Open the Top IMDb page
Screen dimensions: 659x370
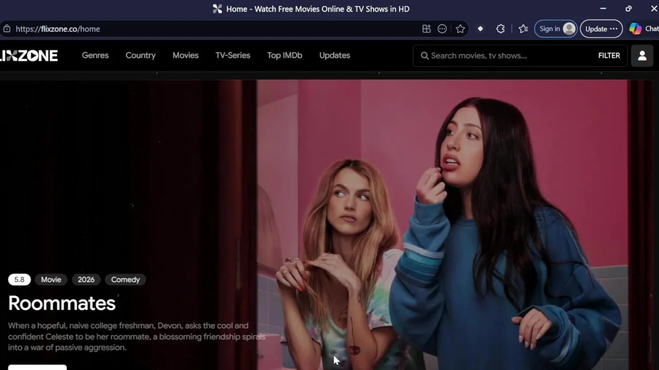tap(285, 55)
